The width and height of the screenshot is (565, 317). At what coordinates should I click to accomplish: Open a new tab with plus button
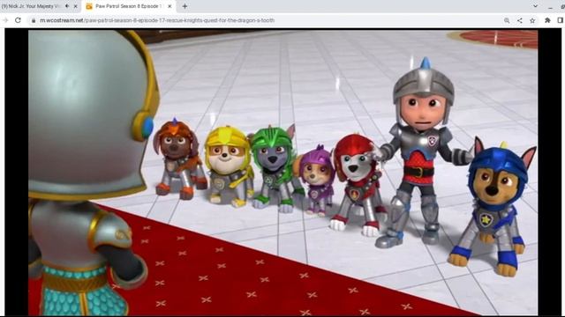[185, 6]
